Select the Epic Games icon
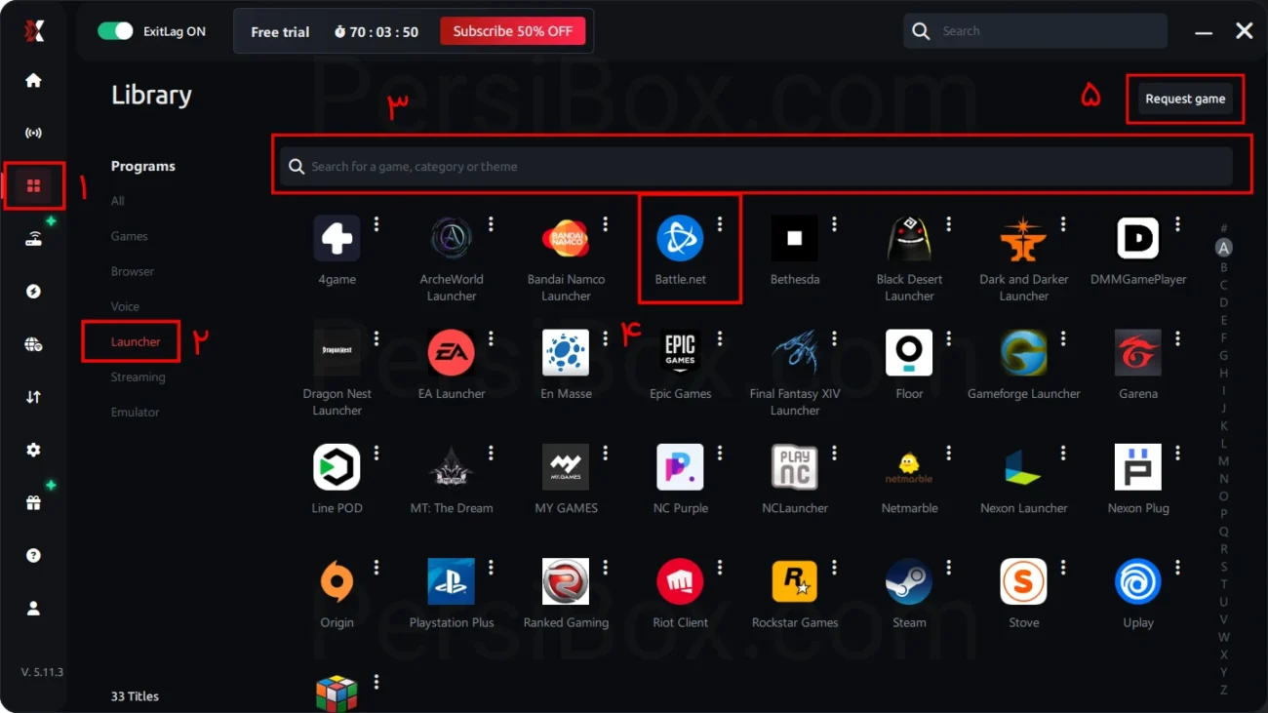 [x=680, y=352]
